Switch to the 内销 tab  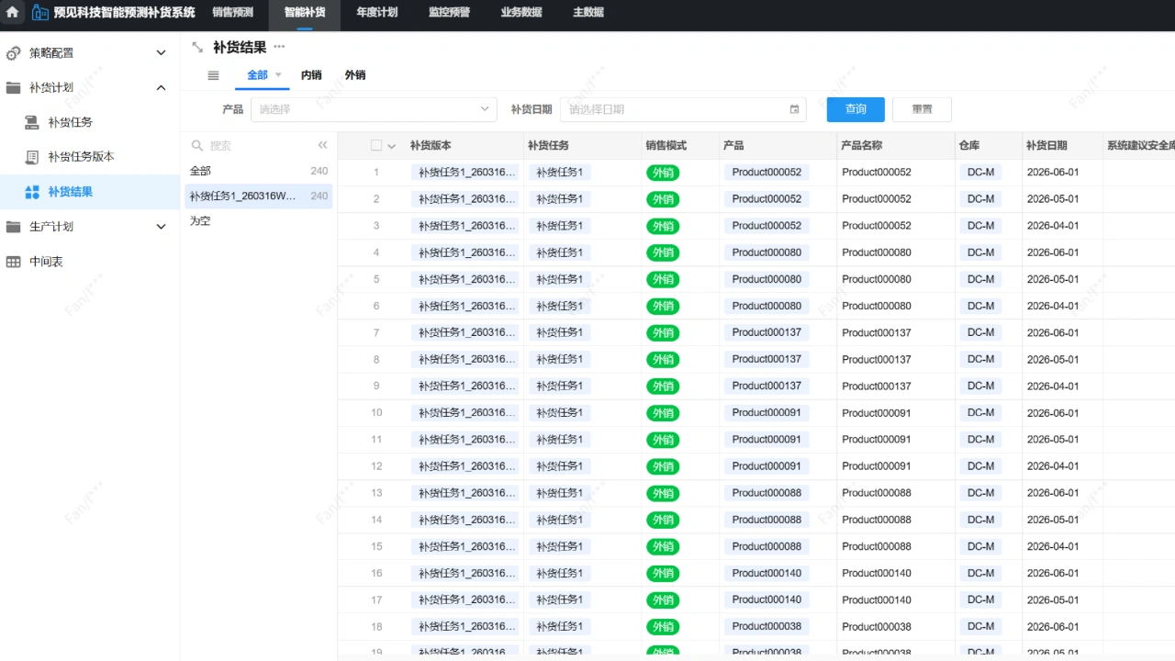pos(311,75)
